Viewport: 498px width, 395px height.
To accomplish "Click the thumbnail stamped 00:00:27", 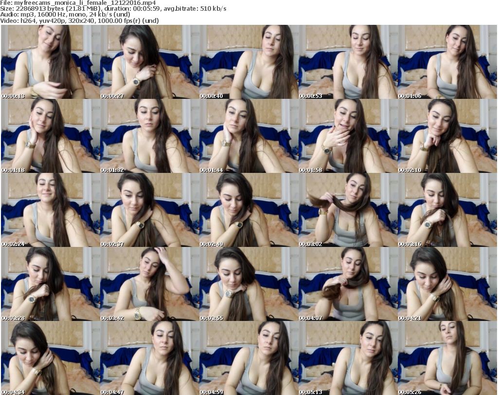I will (150, 62).
